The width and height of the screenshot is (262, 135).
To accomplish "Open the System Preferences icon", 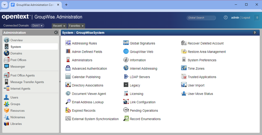I will click(184, 60).
